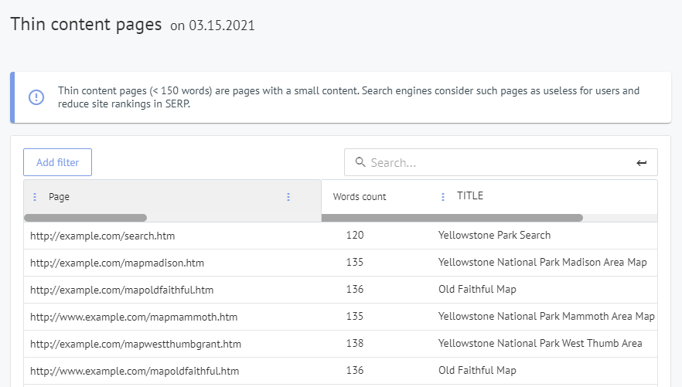The height and width of the screenshot is (387, 682).
Task: Click the magnifier icon in the search box
Action: pos(360,162)
